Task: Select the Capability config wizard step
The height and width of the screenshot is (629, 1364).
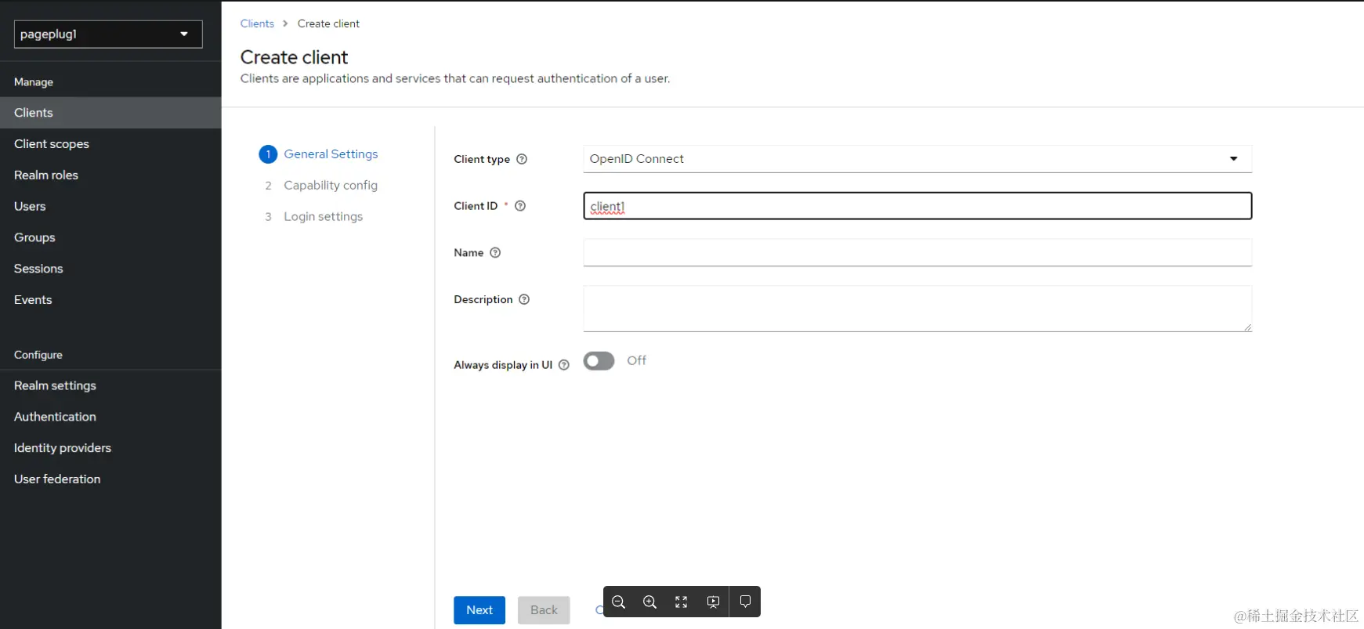Action: tap(330, 186)
